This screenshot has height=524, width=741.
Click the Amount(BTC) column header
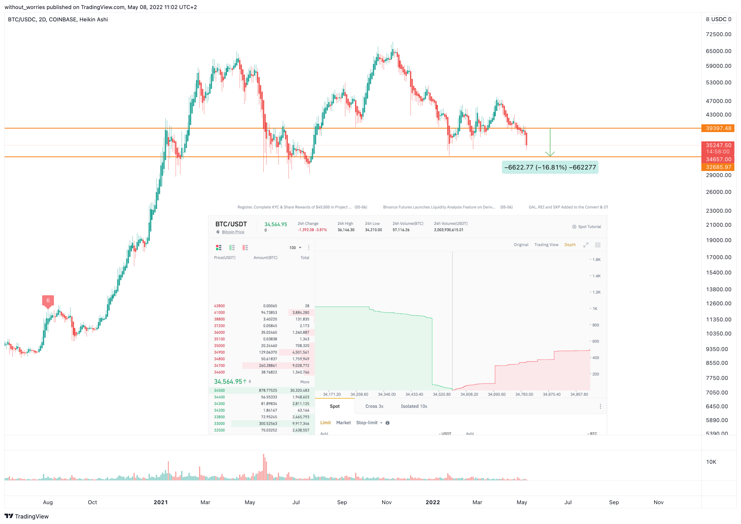coord(265,258)
